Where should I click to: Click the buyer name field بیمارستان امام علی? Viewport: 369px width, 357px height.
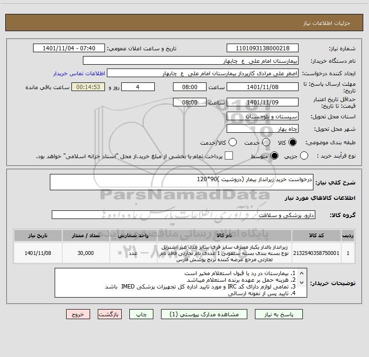click(191, 60)
